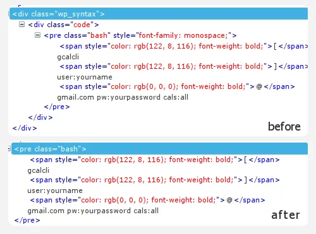Click user:yourname text in after panel
The height and width of the screenshot is (234, 316).
point(55,190)
